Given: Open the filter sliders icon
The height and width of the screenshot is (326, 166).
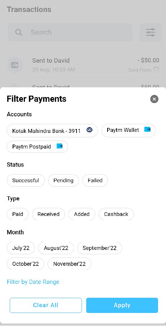Looking at the screenshot, I should pyautogui.click(x=150, y=32).
